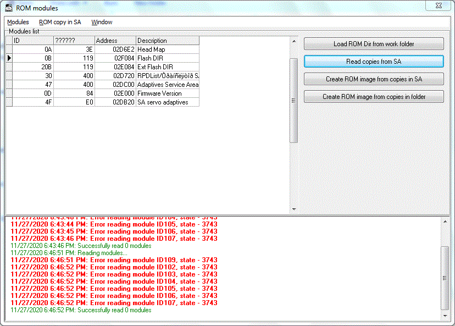Click ID cell 4F
Image resolution: width=455 pixels, height=326 pixels.
click(33, 102)
